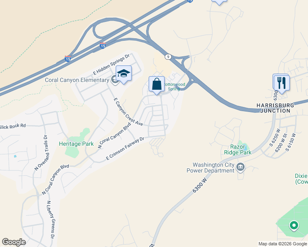
Task: Click the Map data copyright text
Action: click(282, 244)
